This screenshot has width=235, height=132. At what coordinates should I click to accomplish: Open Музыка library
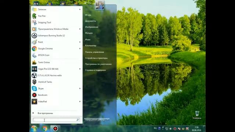[x=89, y=33]
